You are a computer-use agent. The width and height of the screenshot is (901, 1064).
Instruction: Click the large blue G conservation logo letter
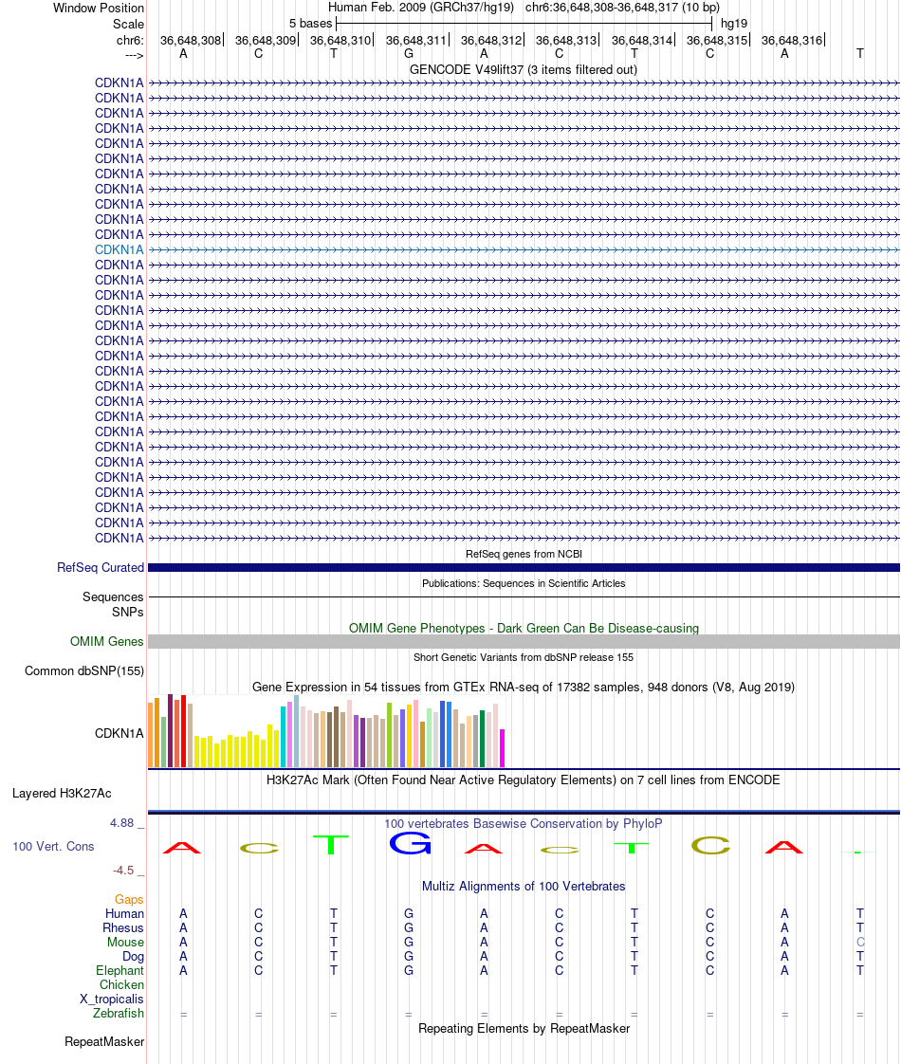point(411,843)
